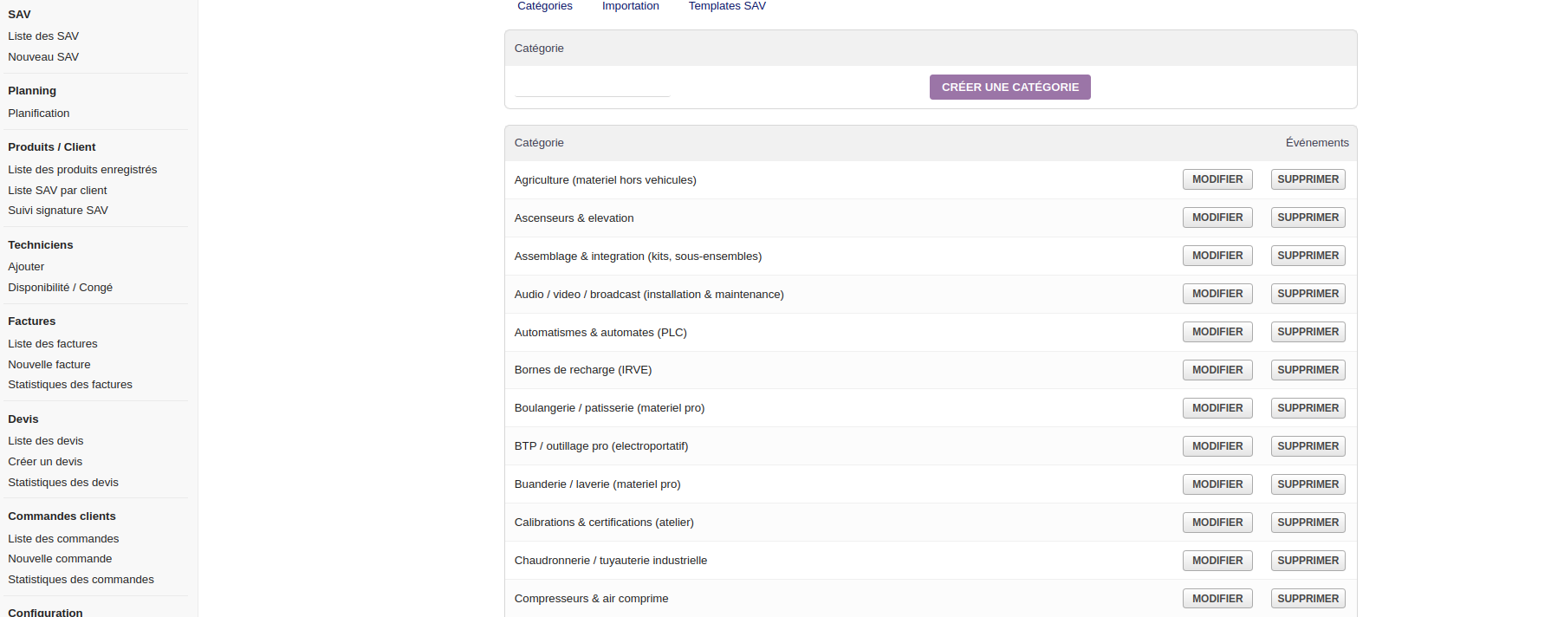Select Créer un devis link
The image size is (1564, 617).
[x=45, y=462]
